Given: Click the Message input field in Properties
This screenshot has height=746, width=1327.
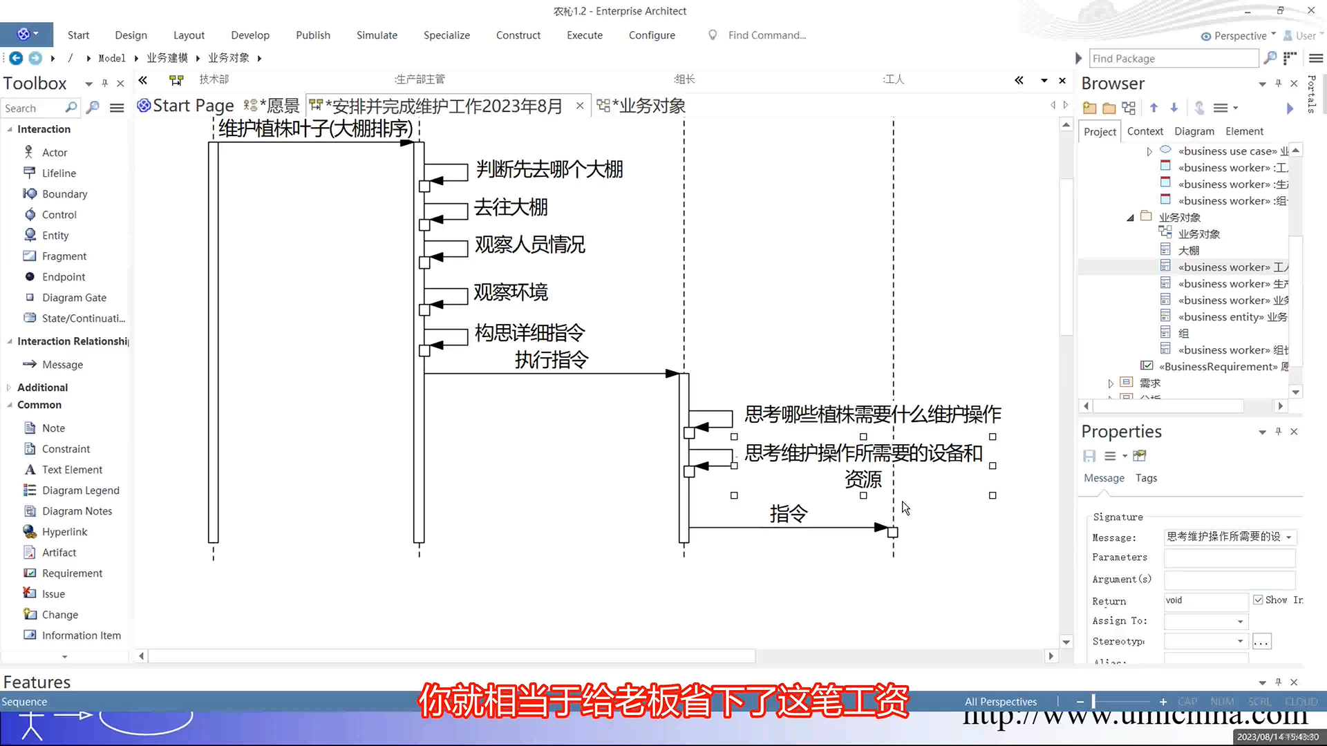Looking at the screenshot, I should (x=1221, y=537).
